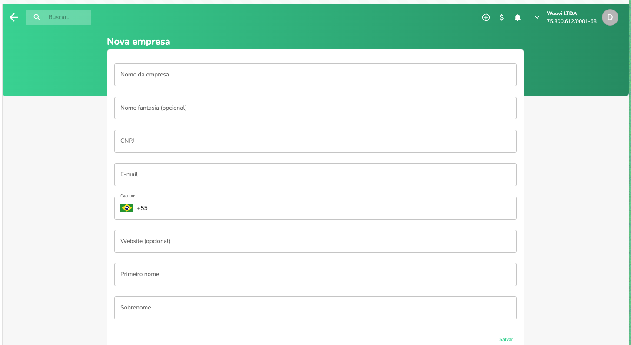This screenshot has height=345, width=631.
Task: Focus the Primeiro nome field
Action: click(x=315, y=274)
